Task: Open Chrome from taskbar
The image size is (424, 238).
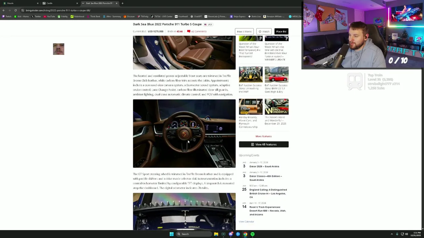Action: [245, 234]
